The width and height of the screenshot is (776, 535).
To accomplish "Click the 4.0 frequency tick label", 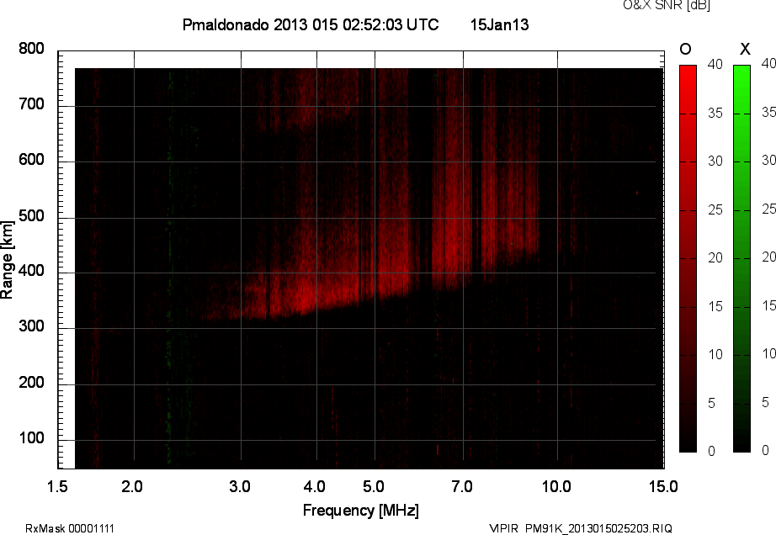I will click(314, 487).
